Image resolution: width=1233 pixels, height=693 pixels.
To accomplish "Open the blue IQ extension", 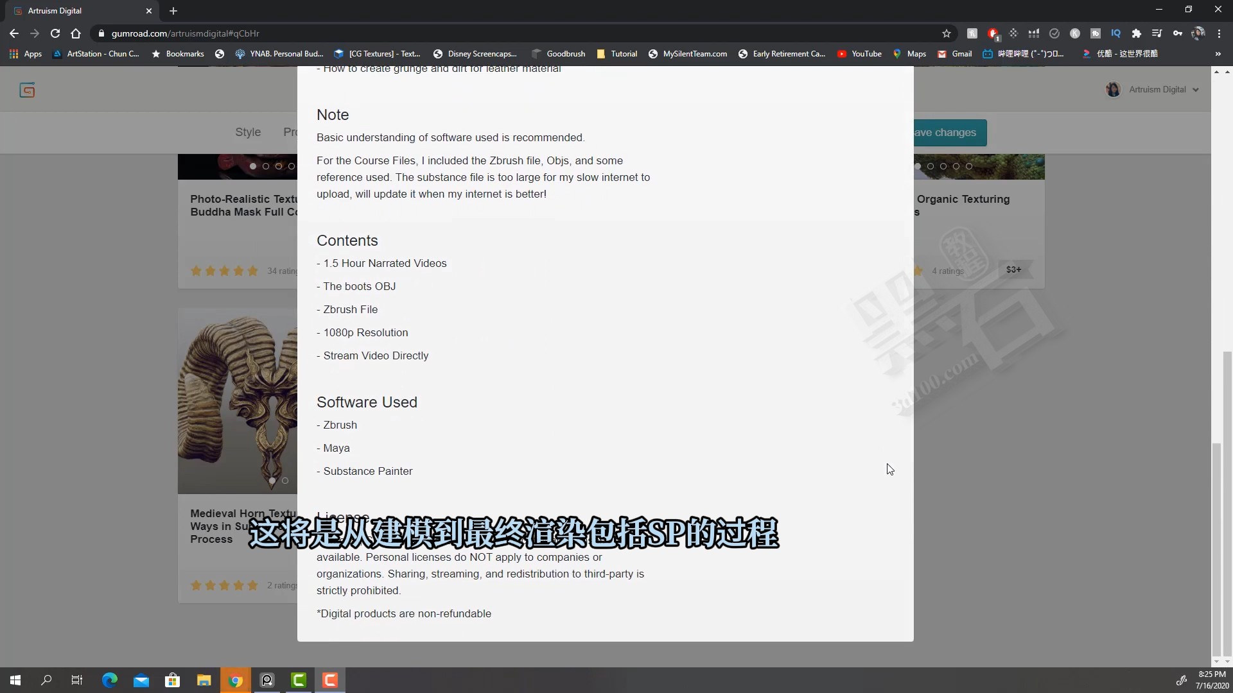I will pos(1116,33).
